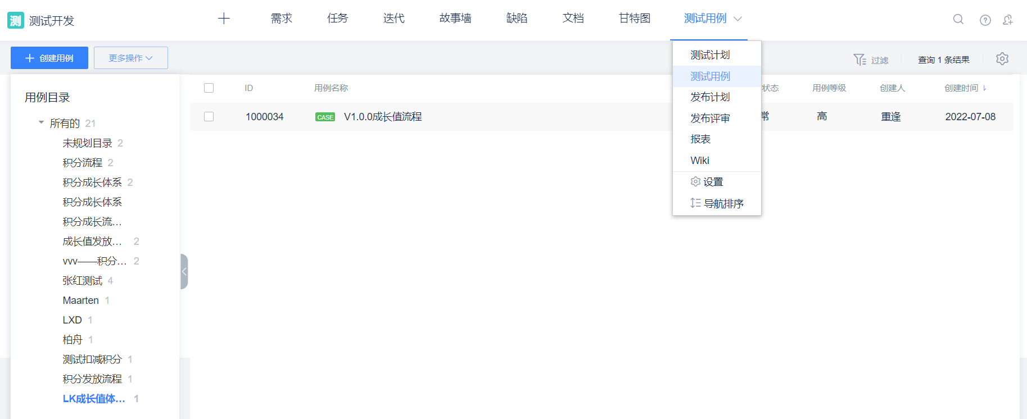Select 测试扣减积分 folder
Image resolution: width=1027 pixels, height=419 pixels.
point(92,359)
